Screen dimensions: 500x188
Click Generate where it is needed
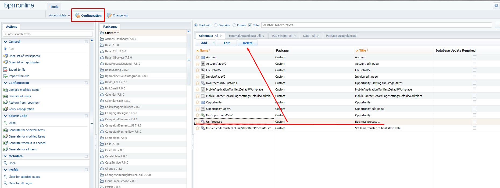27,143
